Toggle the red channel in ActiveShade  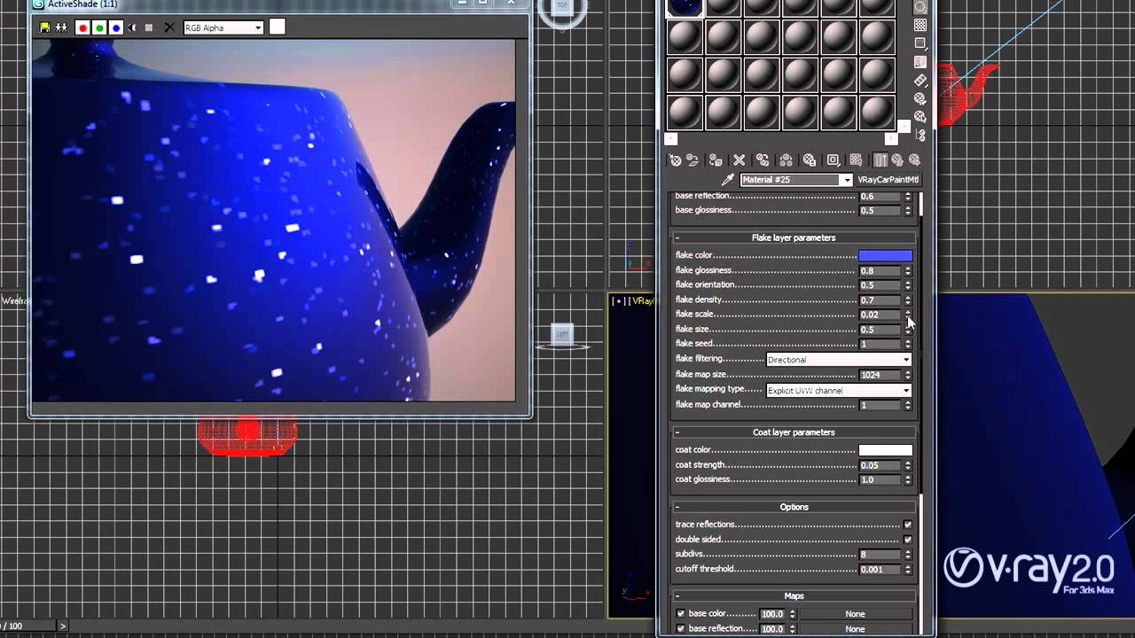point(83,27)
